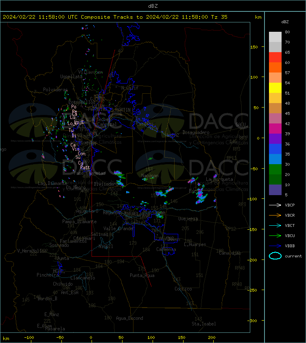Click the blue VBBB arrow legend icon

[x=275, y=246]
